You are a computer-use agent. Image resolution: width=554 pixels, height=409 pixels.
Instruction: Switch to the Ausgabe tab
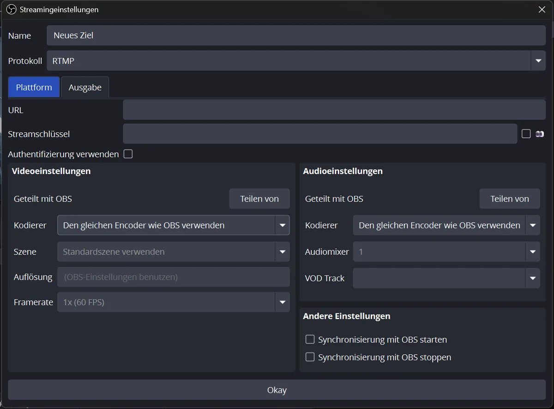(85, 87)
